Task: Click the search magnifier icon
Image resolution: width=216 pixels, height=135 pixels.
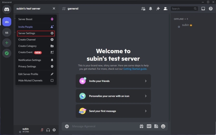Action: pyautogui.click(x=195, y=8)
